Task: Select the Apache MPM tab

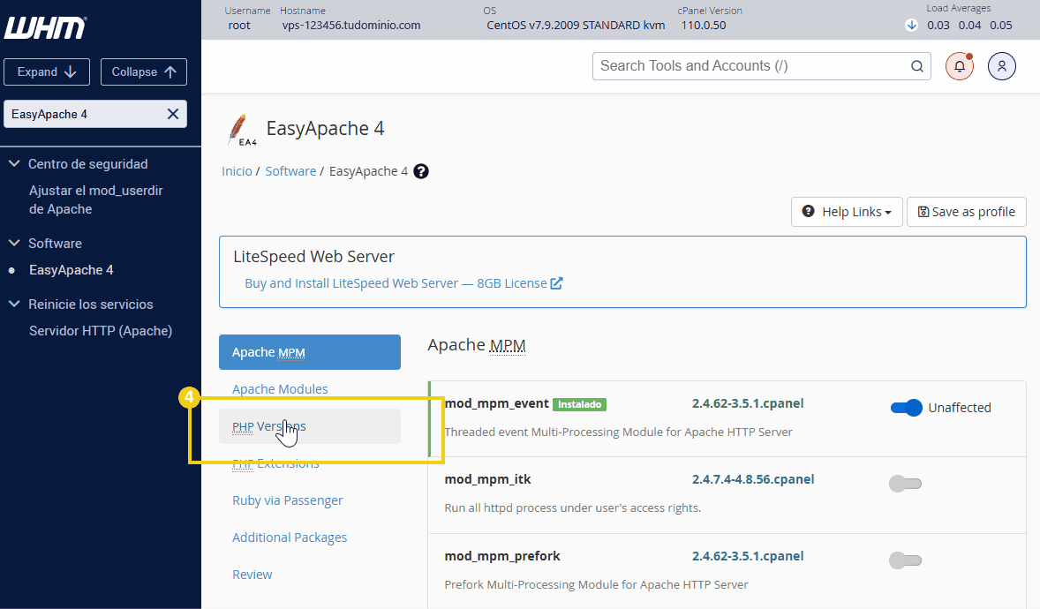Action: 310,352
